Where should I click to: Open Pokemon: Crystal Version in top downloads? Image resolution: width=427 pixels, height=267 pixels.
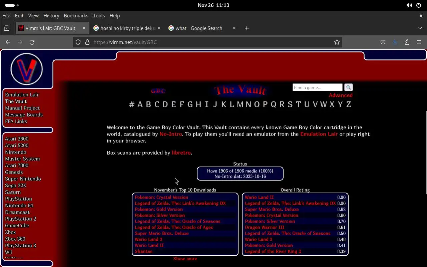tap(161, 197)
